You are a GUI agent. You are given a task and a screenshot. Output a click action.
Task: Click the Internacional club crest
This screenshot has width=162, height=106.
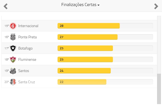13,26
